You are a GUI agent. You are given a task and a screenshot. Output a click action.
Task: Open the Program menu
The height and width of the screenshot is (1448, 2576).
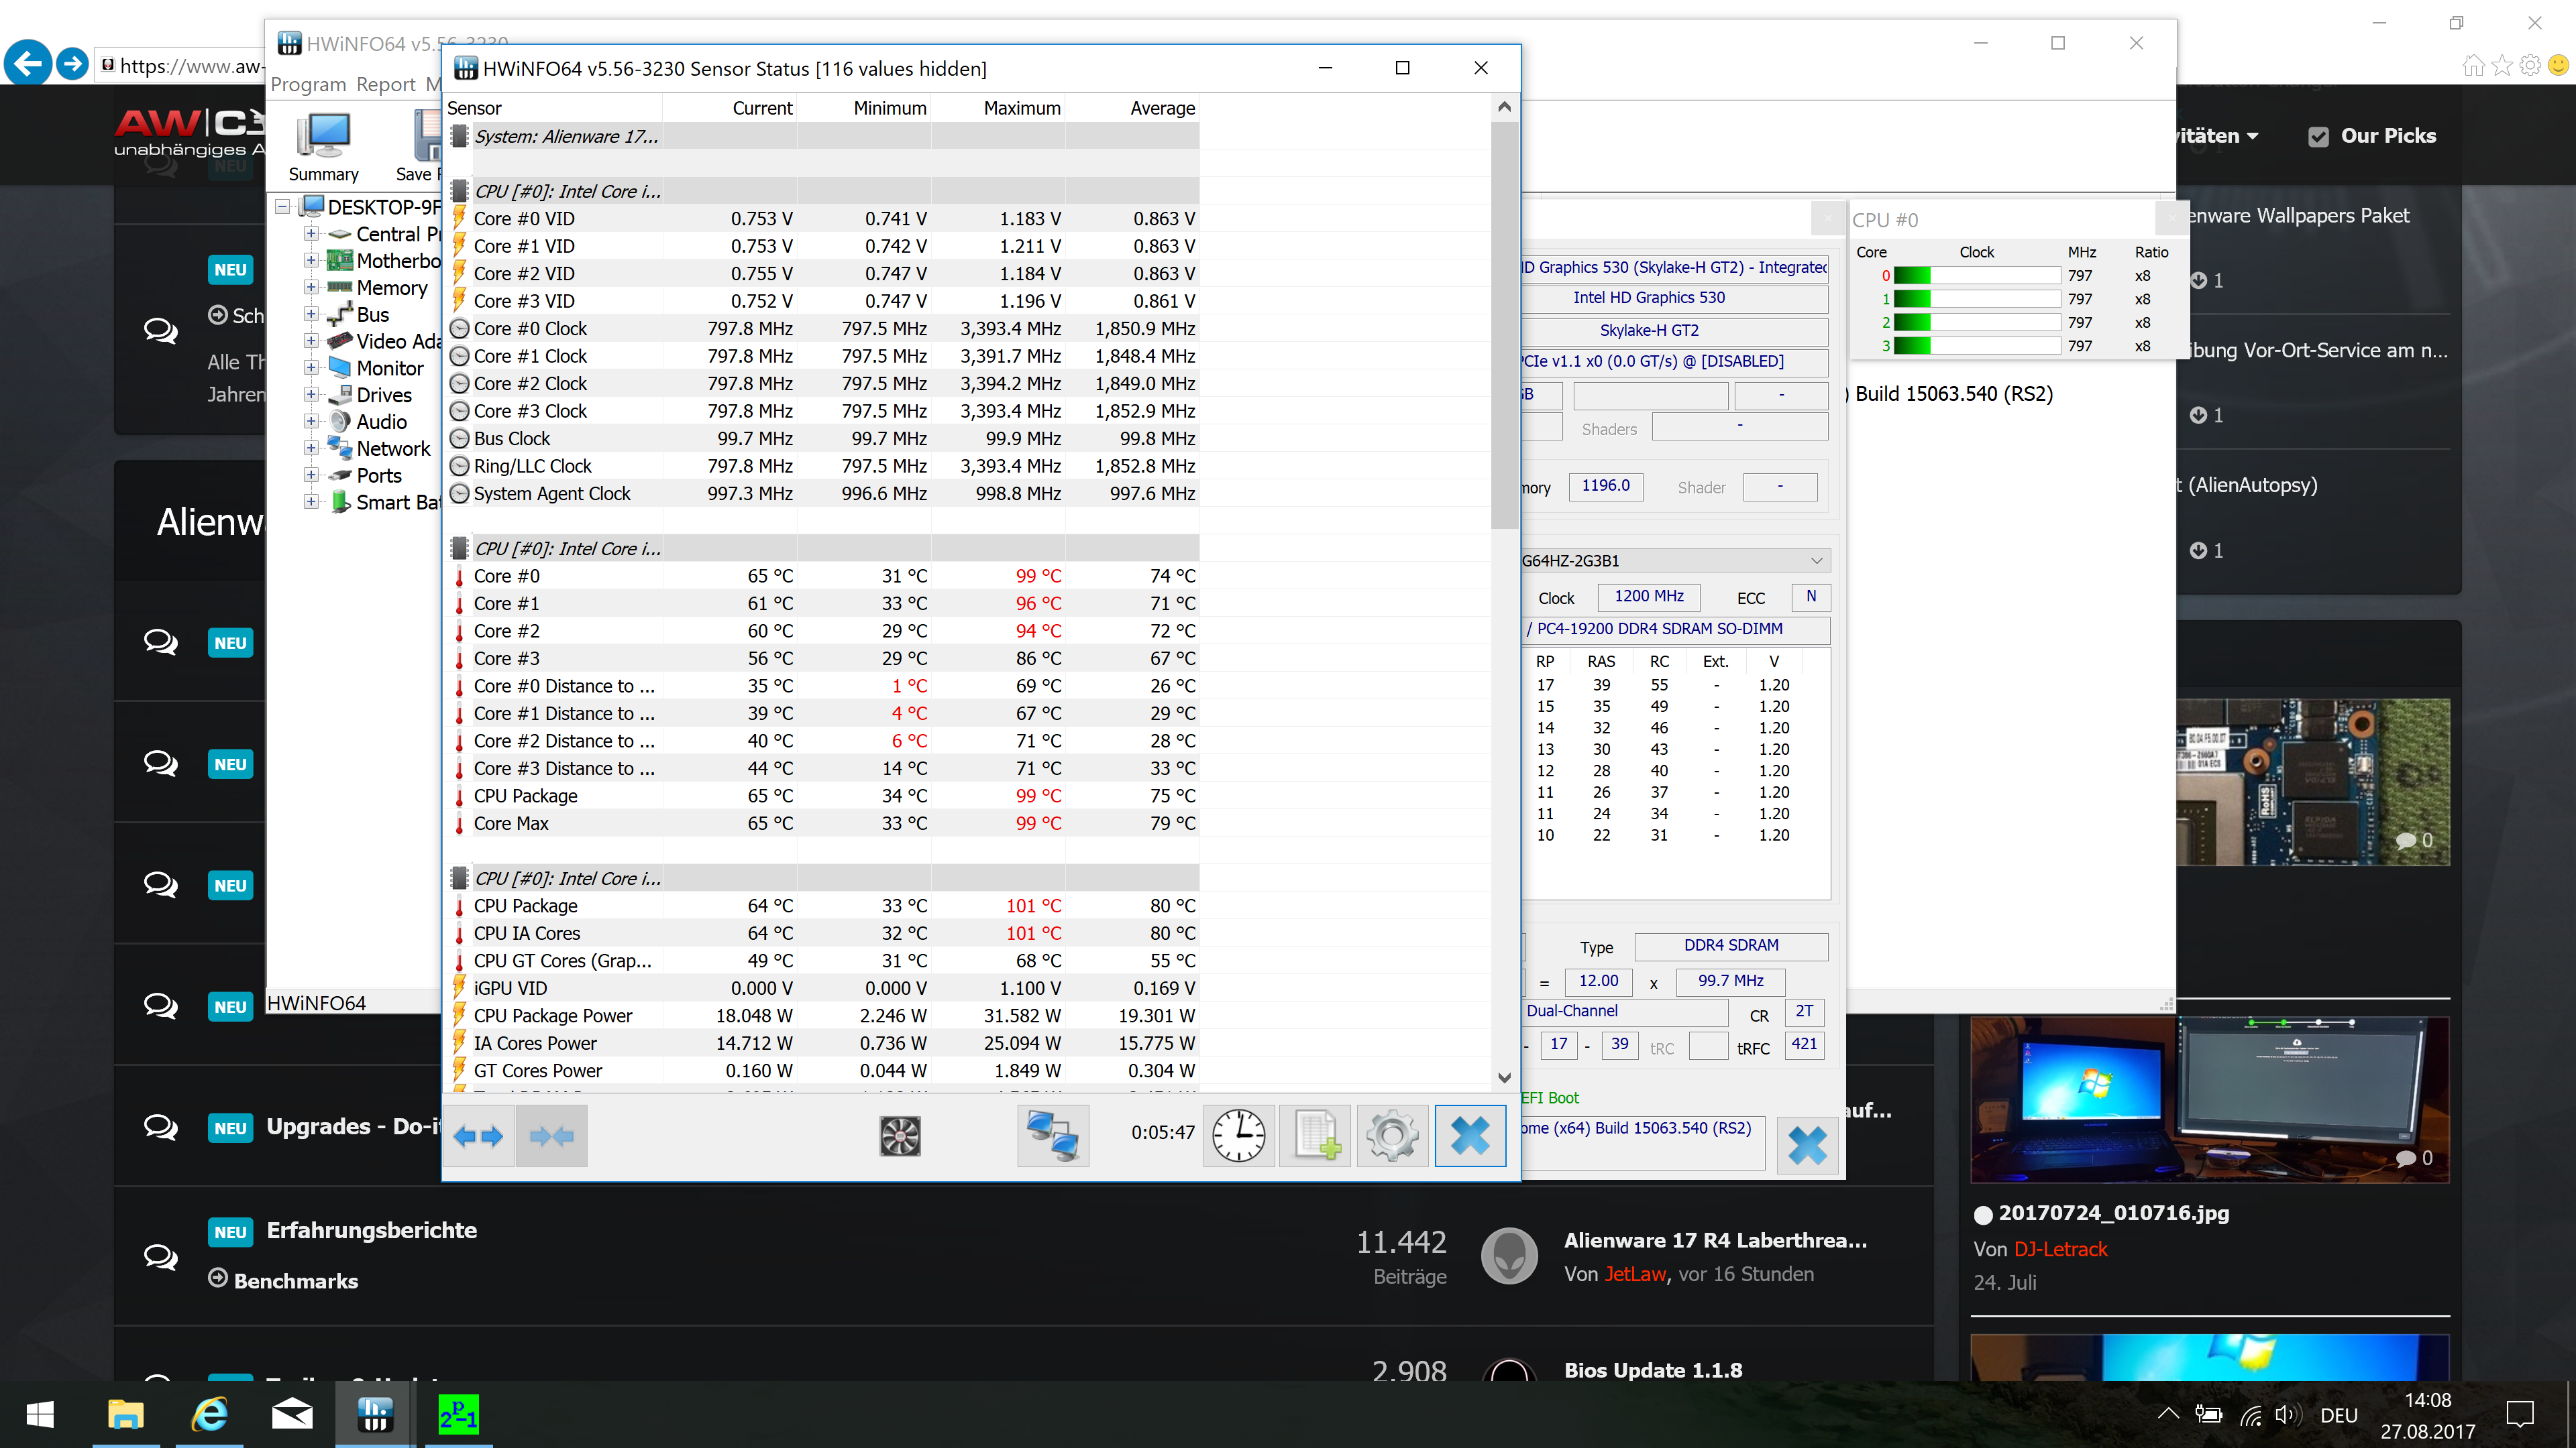point(308,85)
